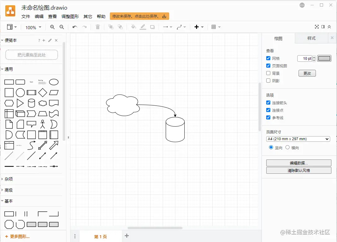The width and height of the screenshot is (337, 242).
Task: Open the A4 page size dropdown
Action: (298, 139)
